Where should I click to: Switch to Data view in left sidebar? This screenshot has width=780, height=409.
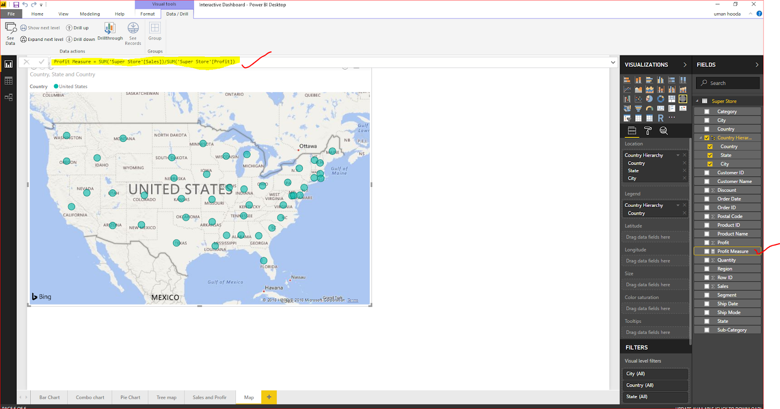(x=8, y=81)
